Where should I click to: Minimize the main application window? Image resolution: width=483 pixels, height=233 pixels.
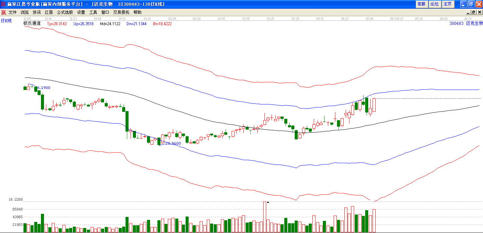click(463, 4)
